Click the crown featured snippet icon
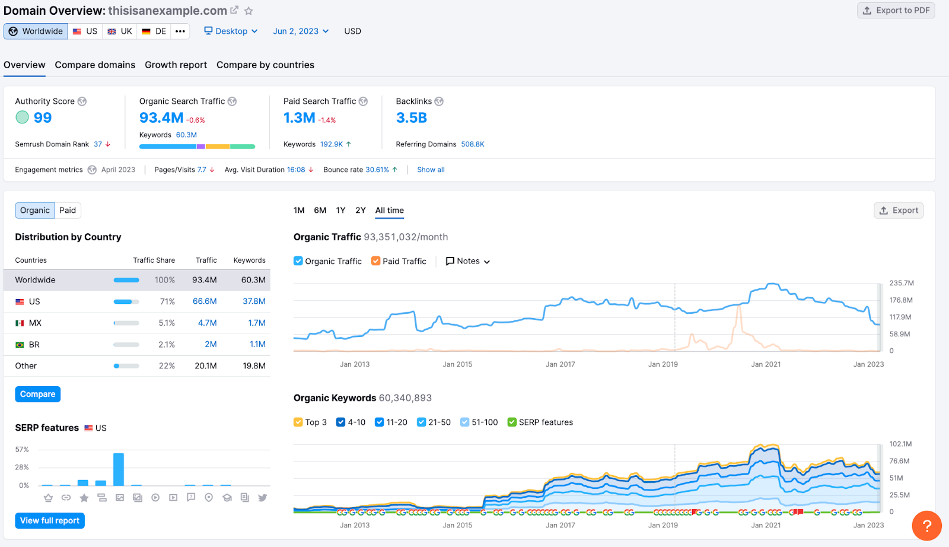The height and width of the screenshot is (547, 949). tap(49, 498)
